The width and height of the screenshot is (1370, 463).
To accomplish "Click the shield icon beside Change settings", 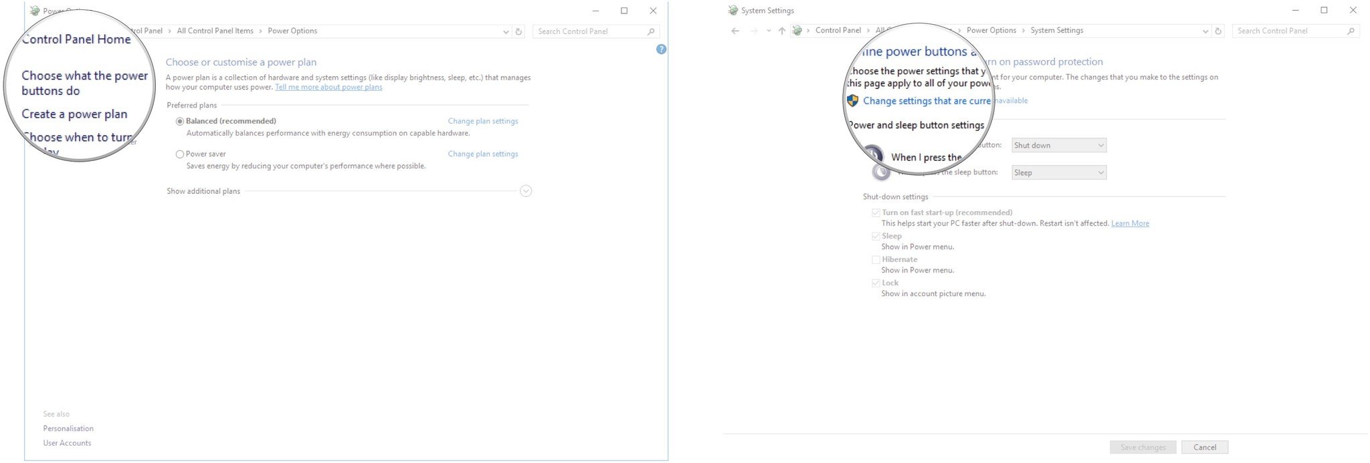I will [x=852, y=101].
